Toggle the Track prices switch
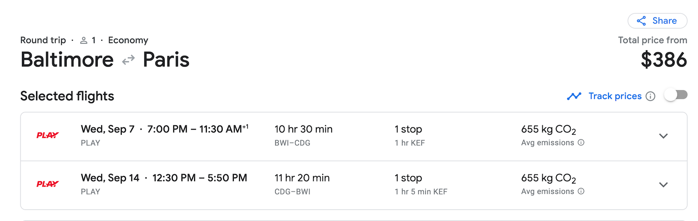 (x=675, y=95)
